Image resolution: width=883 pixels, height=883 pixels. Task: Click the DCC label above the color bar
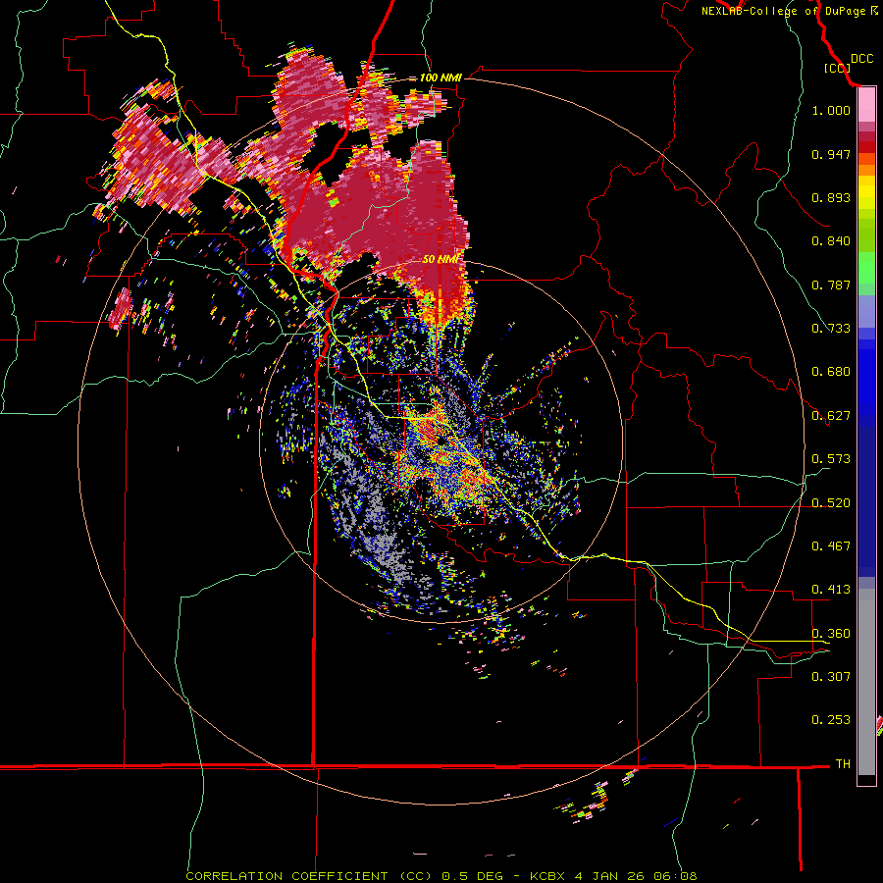(x=861, y=59)
